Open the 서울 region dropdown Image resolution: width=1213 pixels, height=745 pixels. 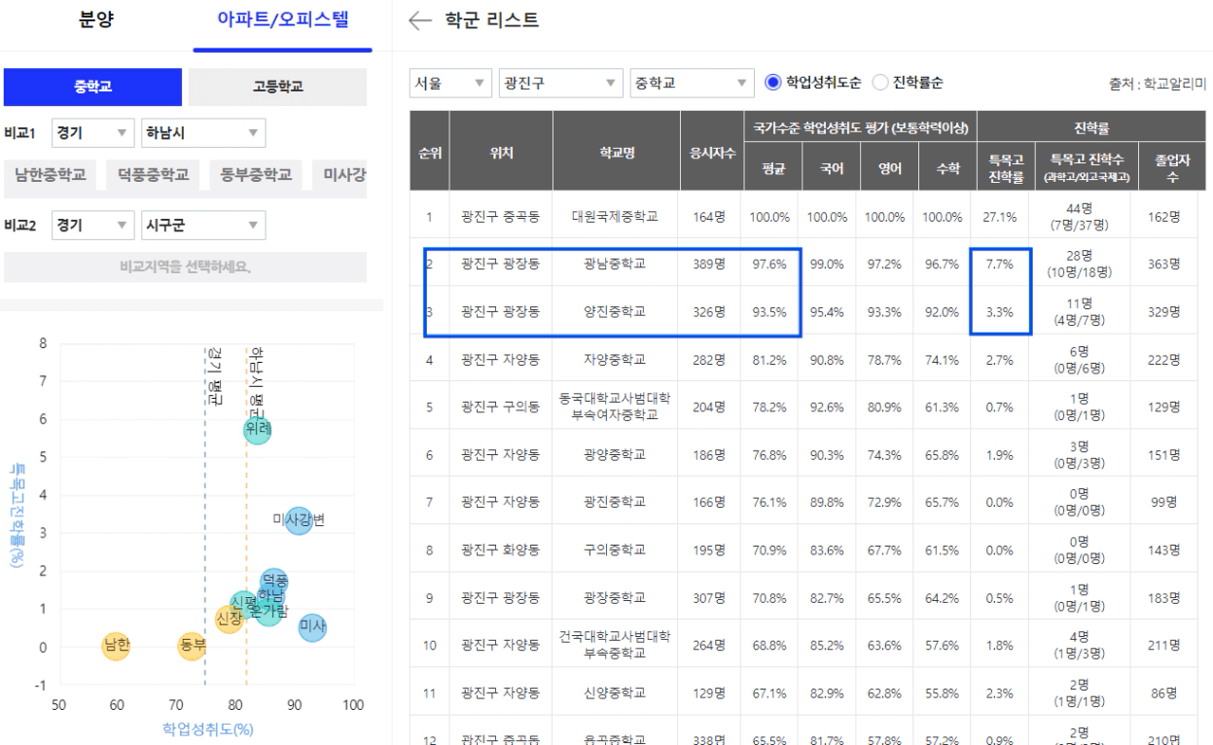[x=450, y=84]
